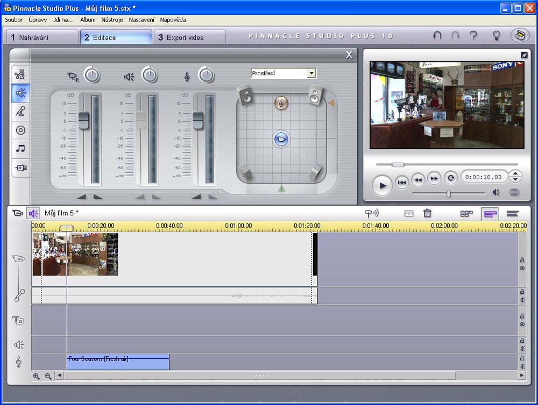
Task: Switch to the Export videa tab
Action: coord(189,38)
